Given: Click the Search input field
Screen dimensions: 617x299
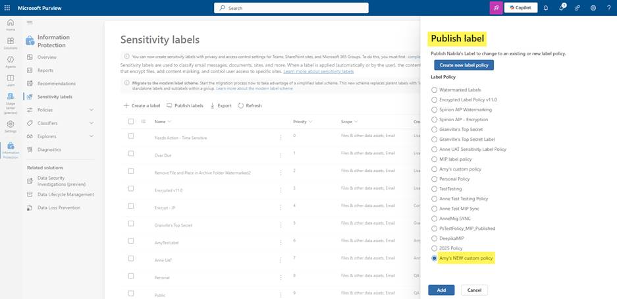Looking at the screenshot, I should click(291, 8).
